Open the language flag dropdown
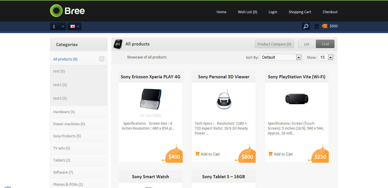 74,26
